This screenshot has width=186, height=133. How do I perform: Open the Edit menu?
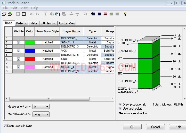coord(14,8)
